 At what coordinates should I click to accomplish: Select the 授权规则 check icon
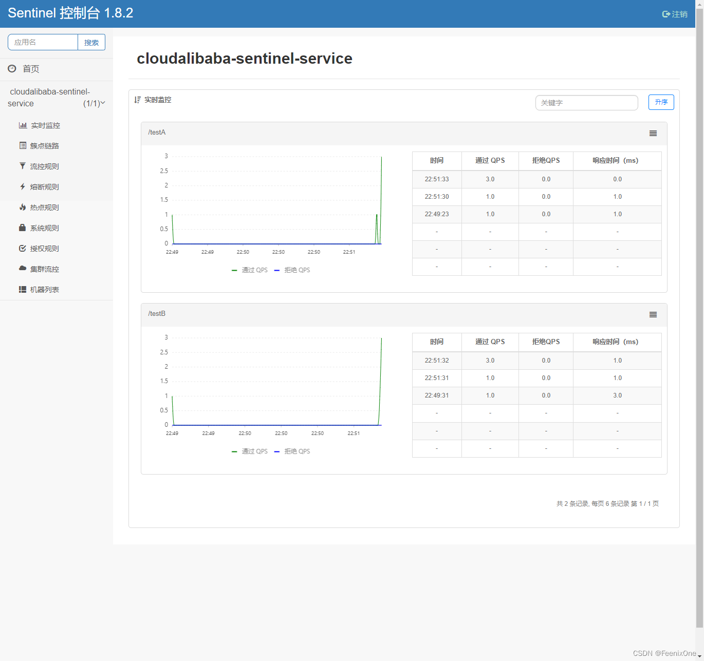(23, 248)
